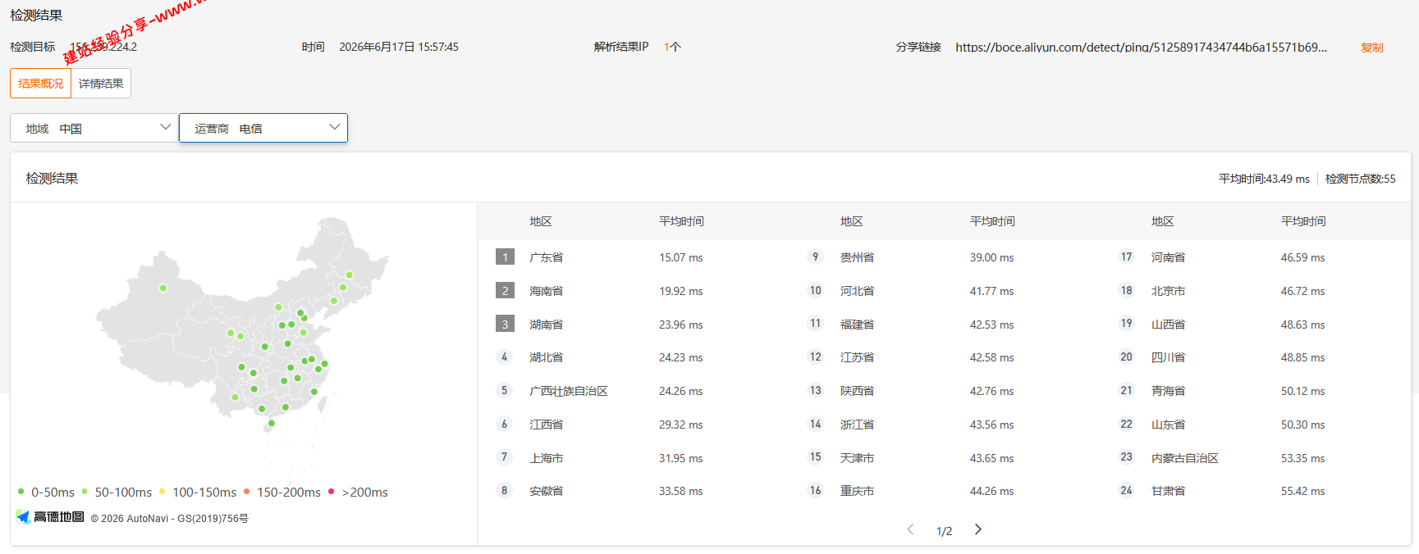Select the 浙江省 row
This screenshot has width=1419, height=554.
tap(944, 425)
